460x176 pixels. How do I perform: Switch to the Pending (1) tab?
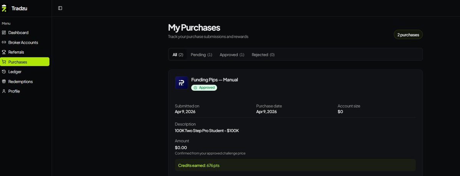click(201, 55)
